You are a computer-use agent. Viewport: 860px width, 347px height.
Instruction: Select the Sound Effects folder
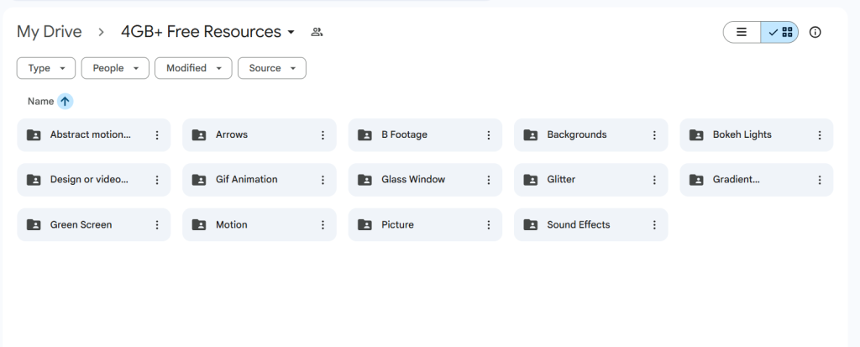(x=590, y=225)
